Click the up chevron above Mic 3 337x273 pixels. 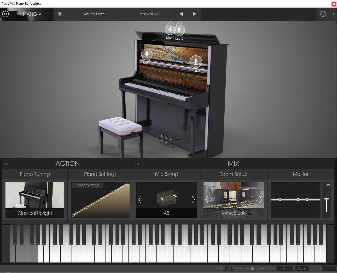(x=179, y=23)
